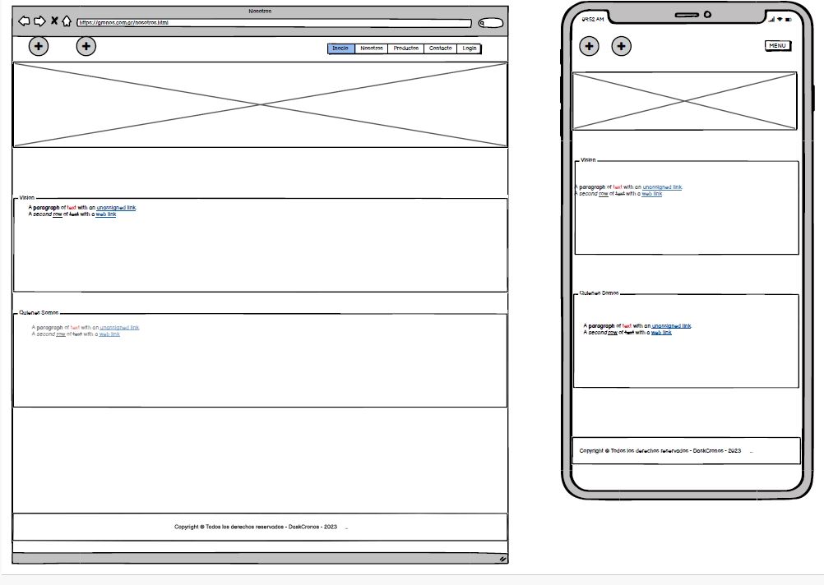Screen dimensions: 824x585
Task: Click the Login item in the navigation bar
Action: click(469, 48)
